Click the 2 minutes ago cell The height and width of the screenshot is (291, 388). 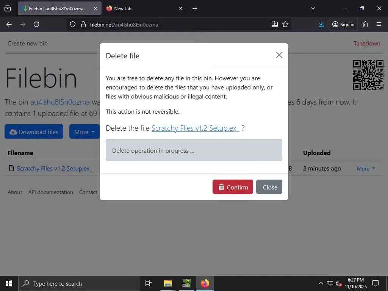(x=322, y=169)
